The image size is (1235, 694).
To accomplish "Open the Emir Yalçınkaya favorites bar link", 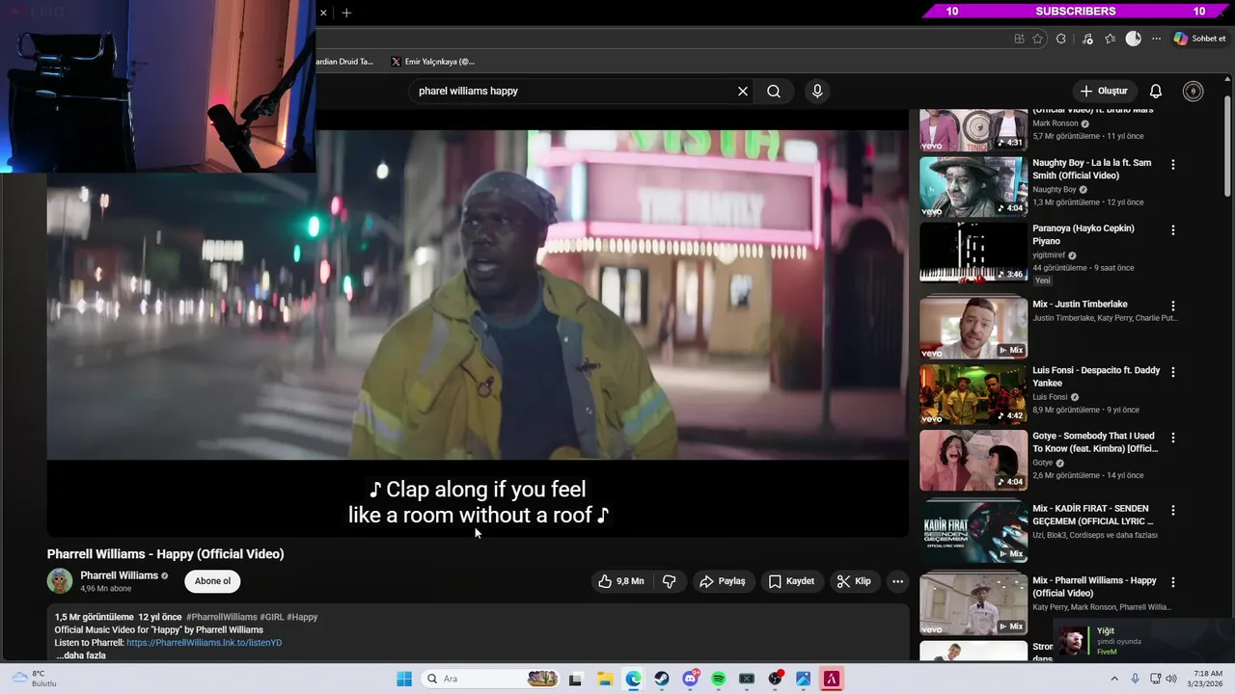I will click(432, 62).
